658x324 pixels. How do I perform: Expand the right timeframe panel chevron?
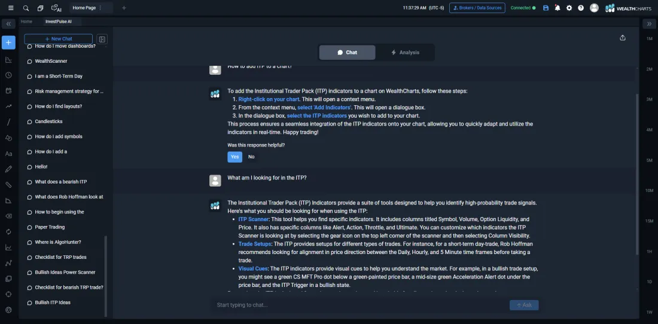649,24
